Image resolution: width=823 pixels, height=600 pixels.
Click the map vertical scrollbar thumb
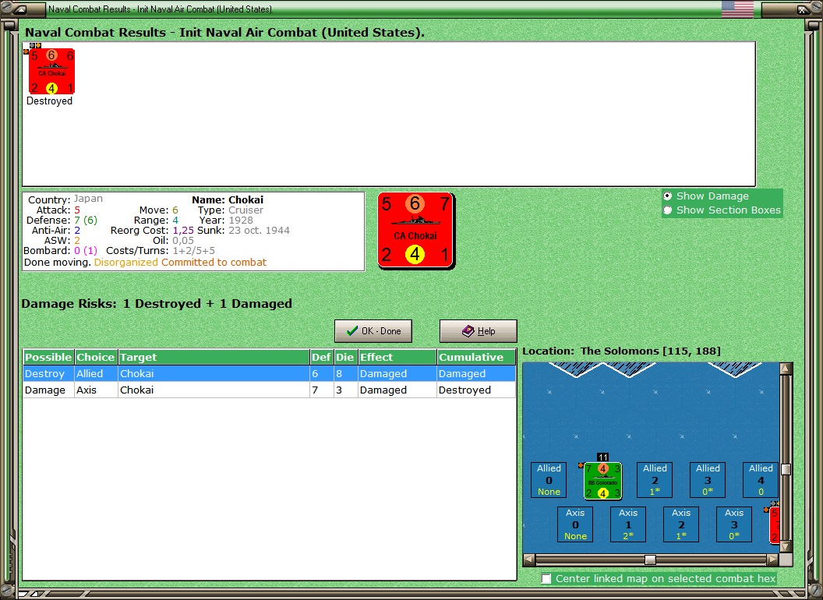[786, 469]
